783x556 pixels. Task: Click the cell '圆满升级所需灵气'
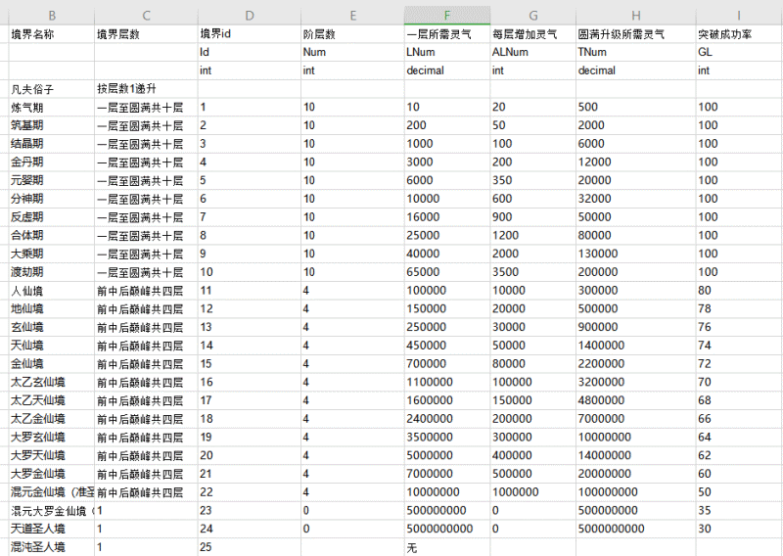point(635,34)
